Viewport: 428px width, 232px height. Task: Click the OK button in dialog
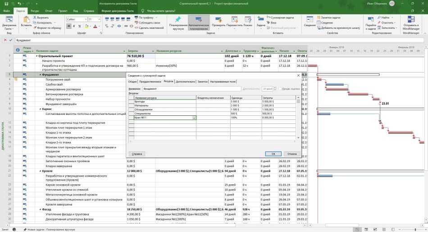(273, 154)
